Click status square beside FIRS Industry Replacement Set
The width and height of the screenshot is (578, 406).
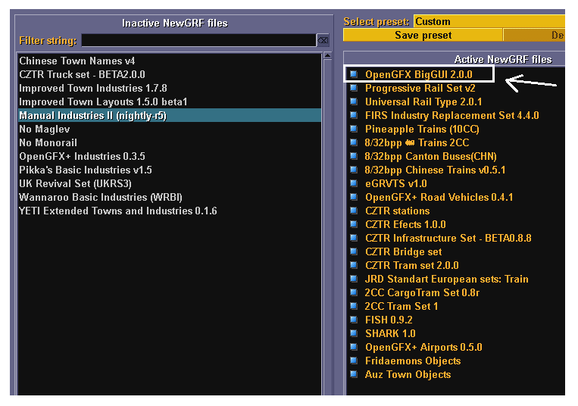click(x=354, y=115)
